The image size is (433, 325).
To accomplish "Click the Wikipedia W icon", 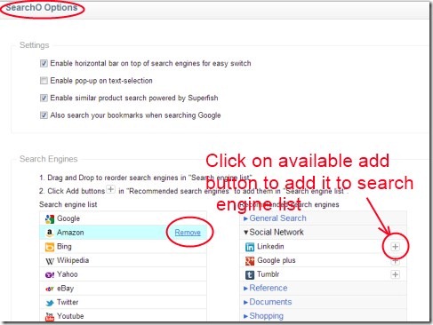I will coord(50,261).
